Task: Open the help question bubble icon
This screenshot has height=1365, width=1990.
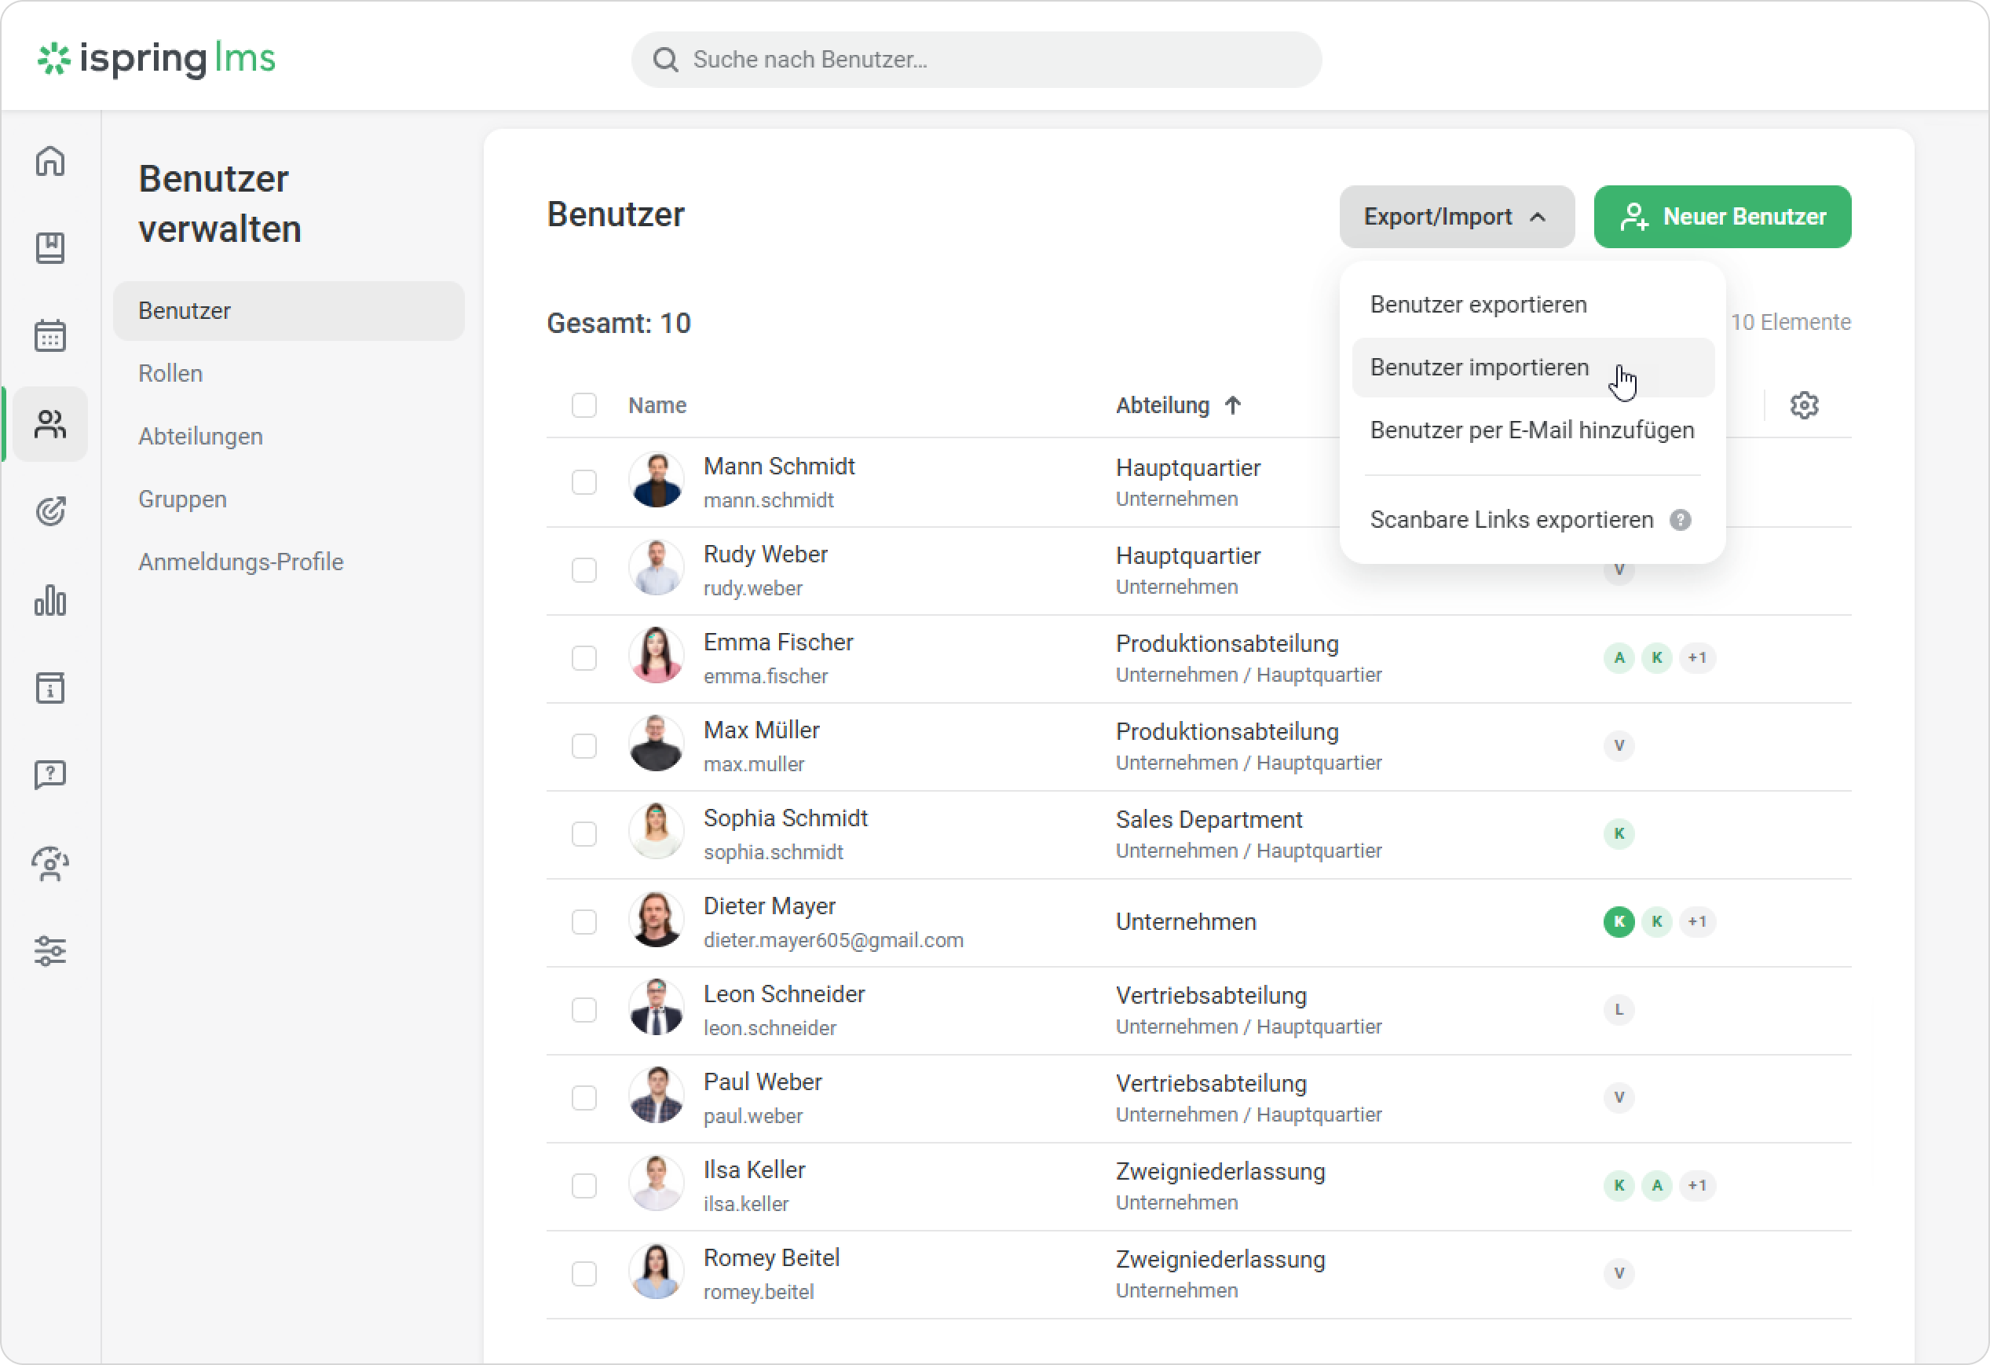Action: 49,775
